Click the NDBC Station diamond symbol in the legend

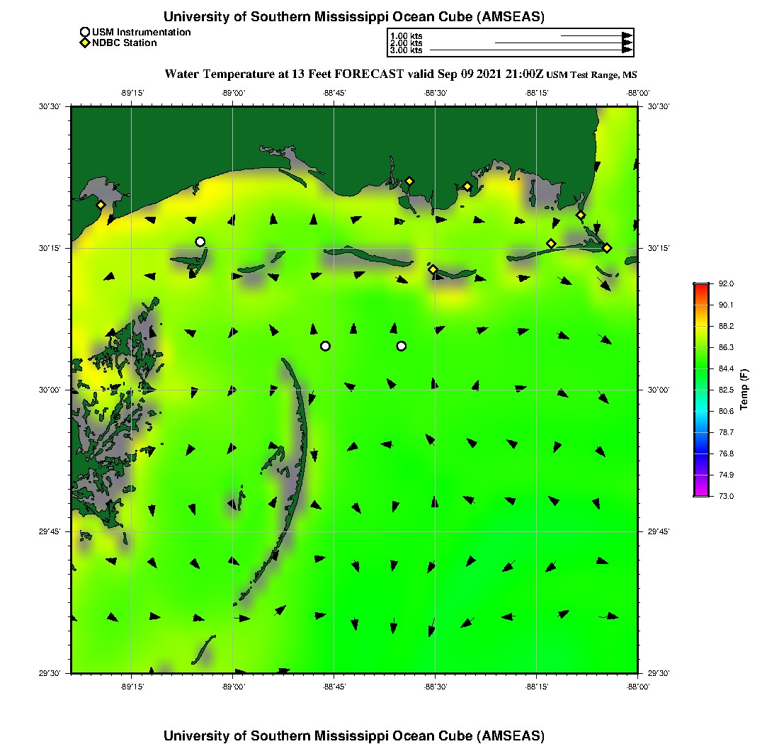(85, 43)
